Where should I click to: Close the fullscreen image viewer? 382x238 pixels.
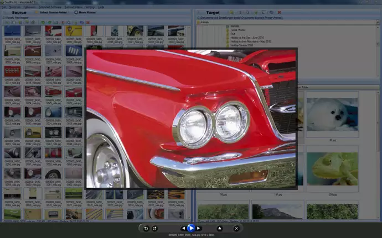[236, 228]
